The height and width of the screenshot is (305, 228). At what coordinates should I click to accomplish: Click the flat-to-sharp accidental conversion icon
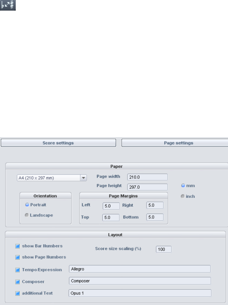point(8,5)
